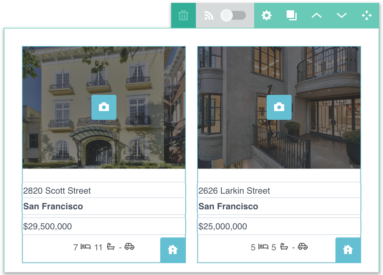Viewport: 383px width, 275px height.
Task: Click the down chevron to move widget down
Action: tap(341, 15)
